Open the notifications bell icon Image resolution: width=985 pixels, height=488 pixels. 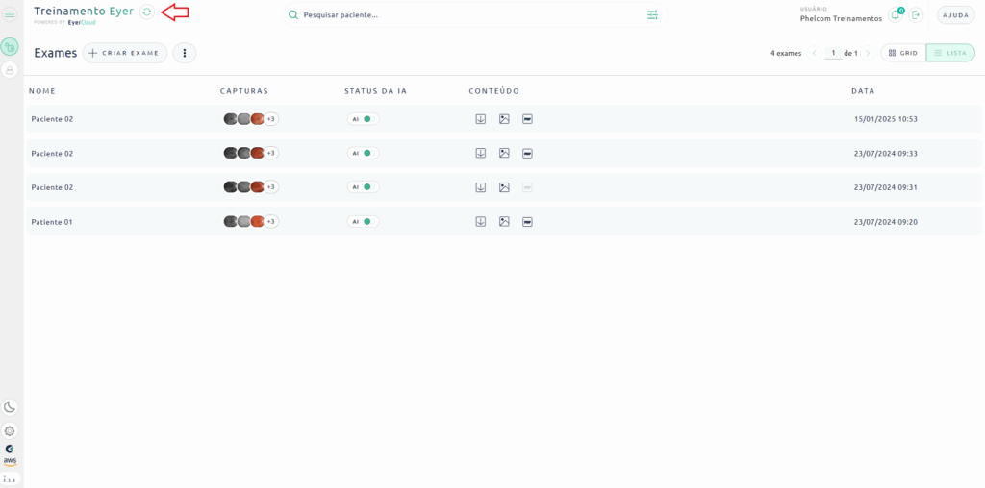(895, 15)
